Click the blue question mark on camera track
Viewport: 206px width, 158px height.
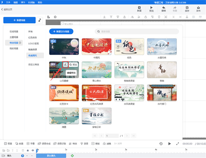[x=23, y=156]
